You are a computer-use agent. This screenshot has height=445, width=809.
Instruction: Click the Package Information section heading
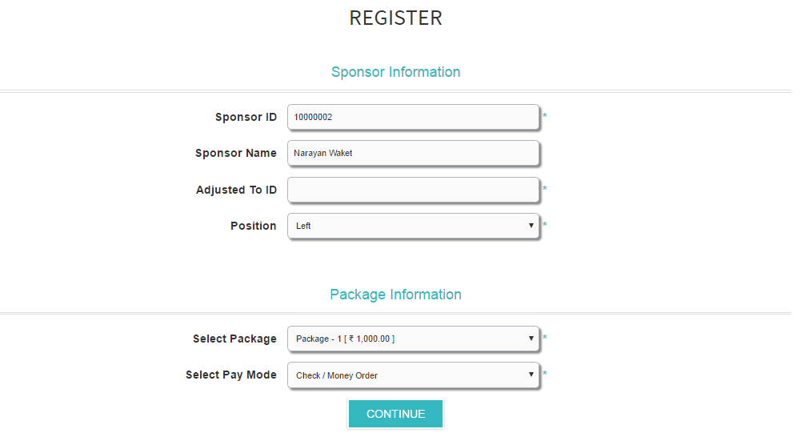point(395,295)
